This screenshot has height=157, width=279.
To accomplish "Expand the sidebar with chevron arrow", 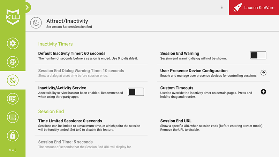I will pos(27,7).
